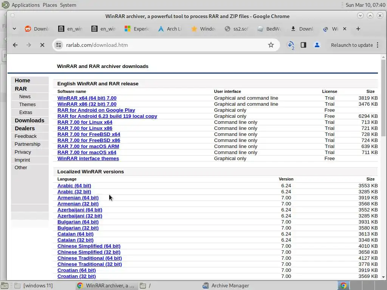This screenshot has width=387, height=290.
Task: Open Themes in the sidebar
Action: [27, 104]
